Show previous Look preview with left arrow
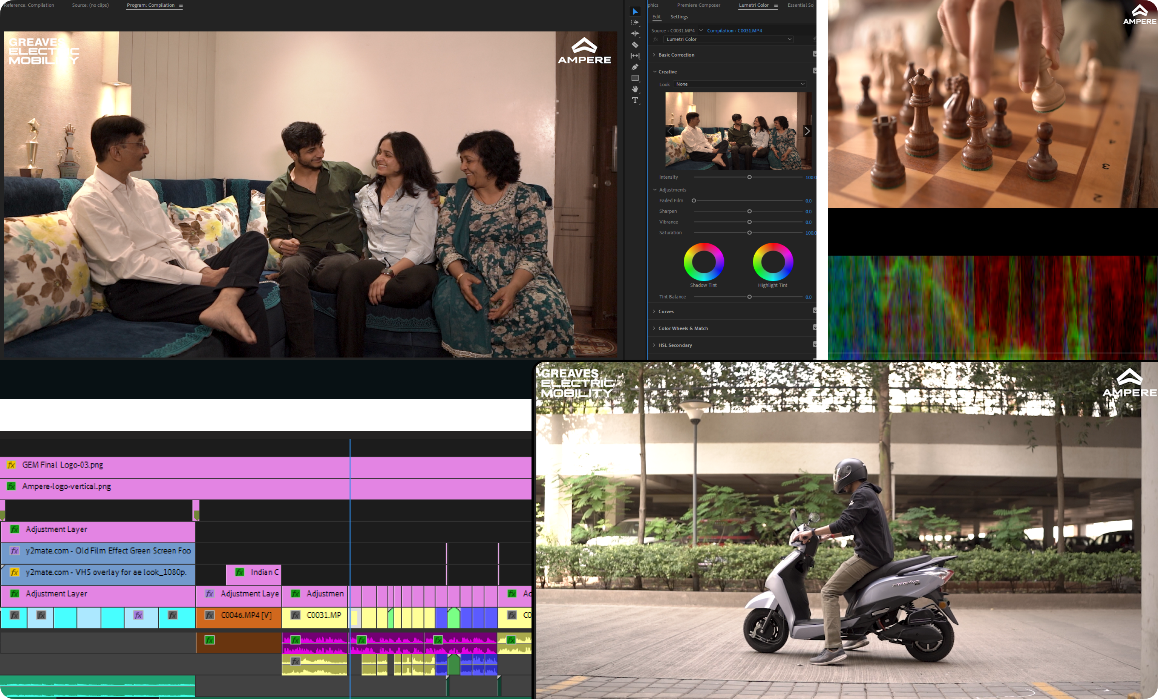Viewport: 1158px width, 699px height. [x=670, y=131]
